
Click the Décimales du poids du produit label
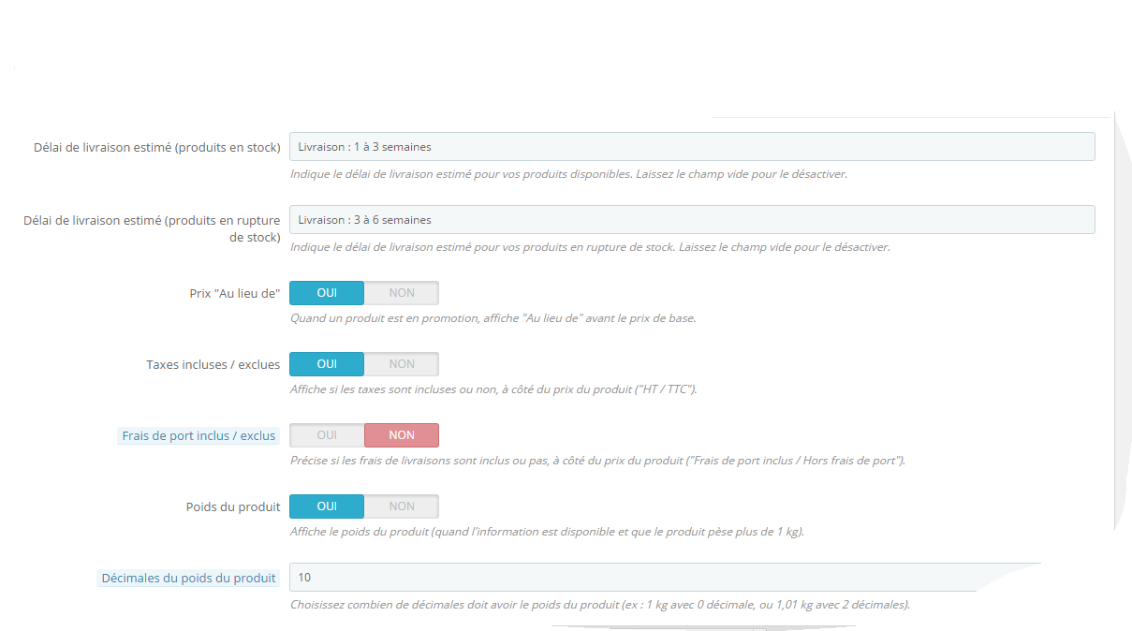click(189, 579)
